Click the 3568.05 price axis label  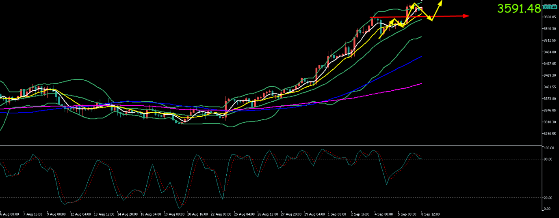(549, 17)
